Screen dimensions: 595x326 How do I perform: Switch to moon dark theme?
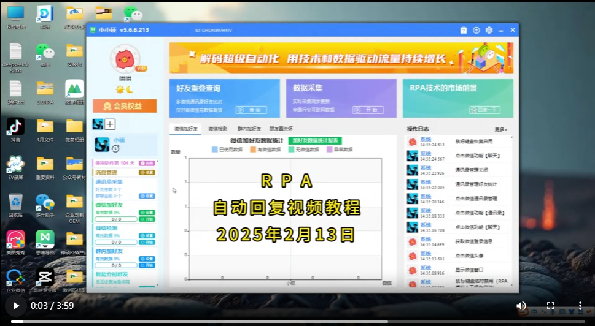[x=130, y=89]
